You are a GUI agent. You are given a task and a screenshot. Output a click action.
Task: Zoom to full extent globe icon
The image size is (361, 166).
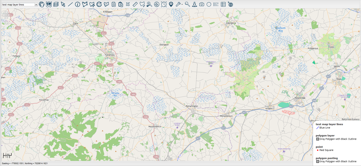click(164, 4)
